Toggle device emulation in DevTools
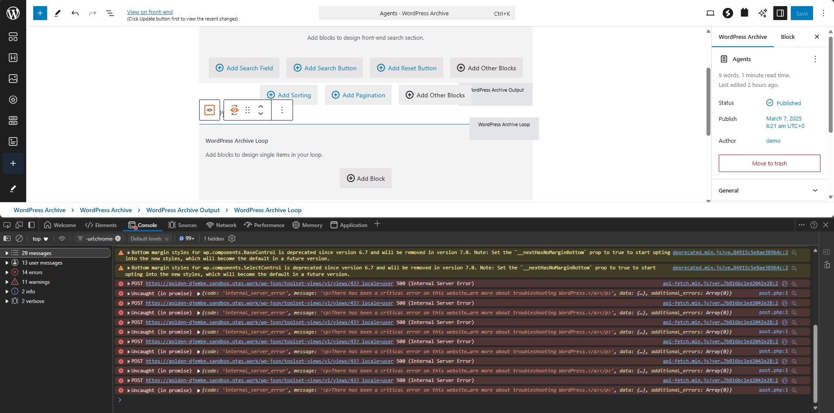Viewport: 834px width, 413px height. pos(19,225)
